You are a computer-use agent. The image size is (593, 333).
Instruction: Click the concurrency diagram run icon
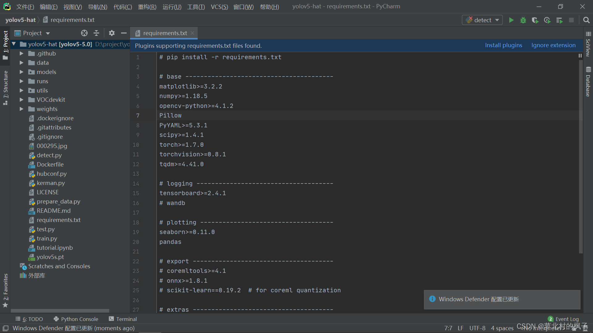pos(559,20)
